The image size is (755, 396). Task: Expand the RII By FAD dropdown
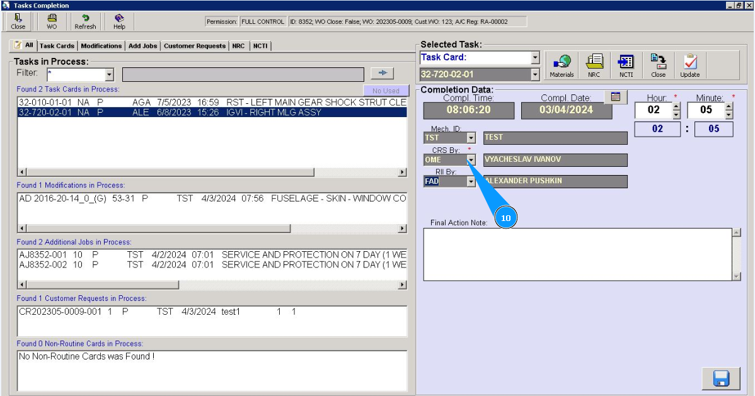(x=471, y=181)
